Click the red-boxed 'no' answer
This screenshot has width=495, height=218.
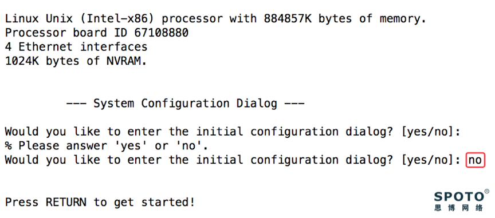pyautogui.click(x=475, y=160)
